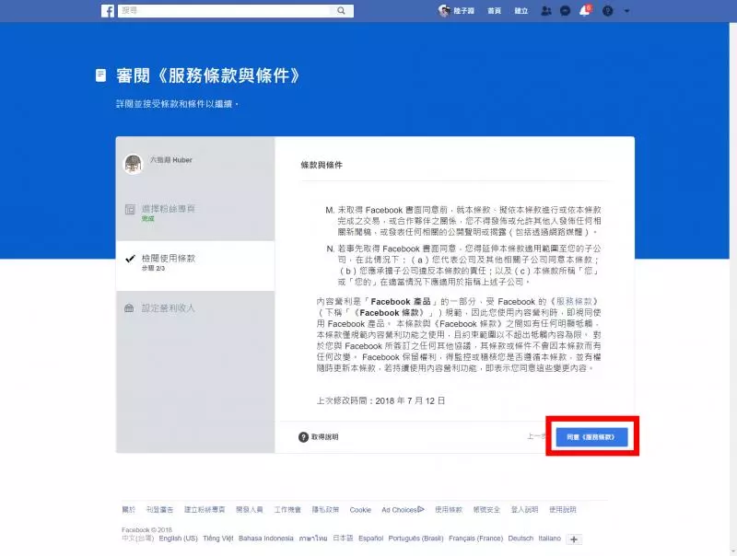Image resolution: width=737 pixels, height=556 pixels.
Task: Open the 開發人員 footer link
Action: (x=250, y=509)
